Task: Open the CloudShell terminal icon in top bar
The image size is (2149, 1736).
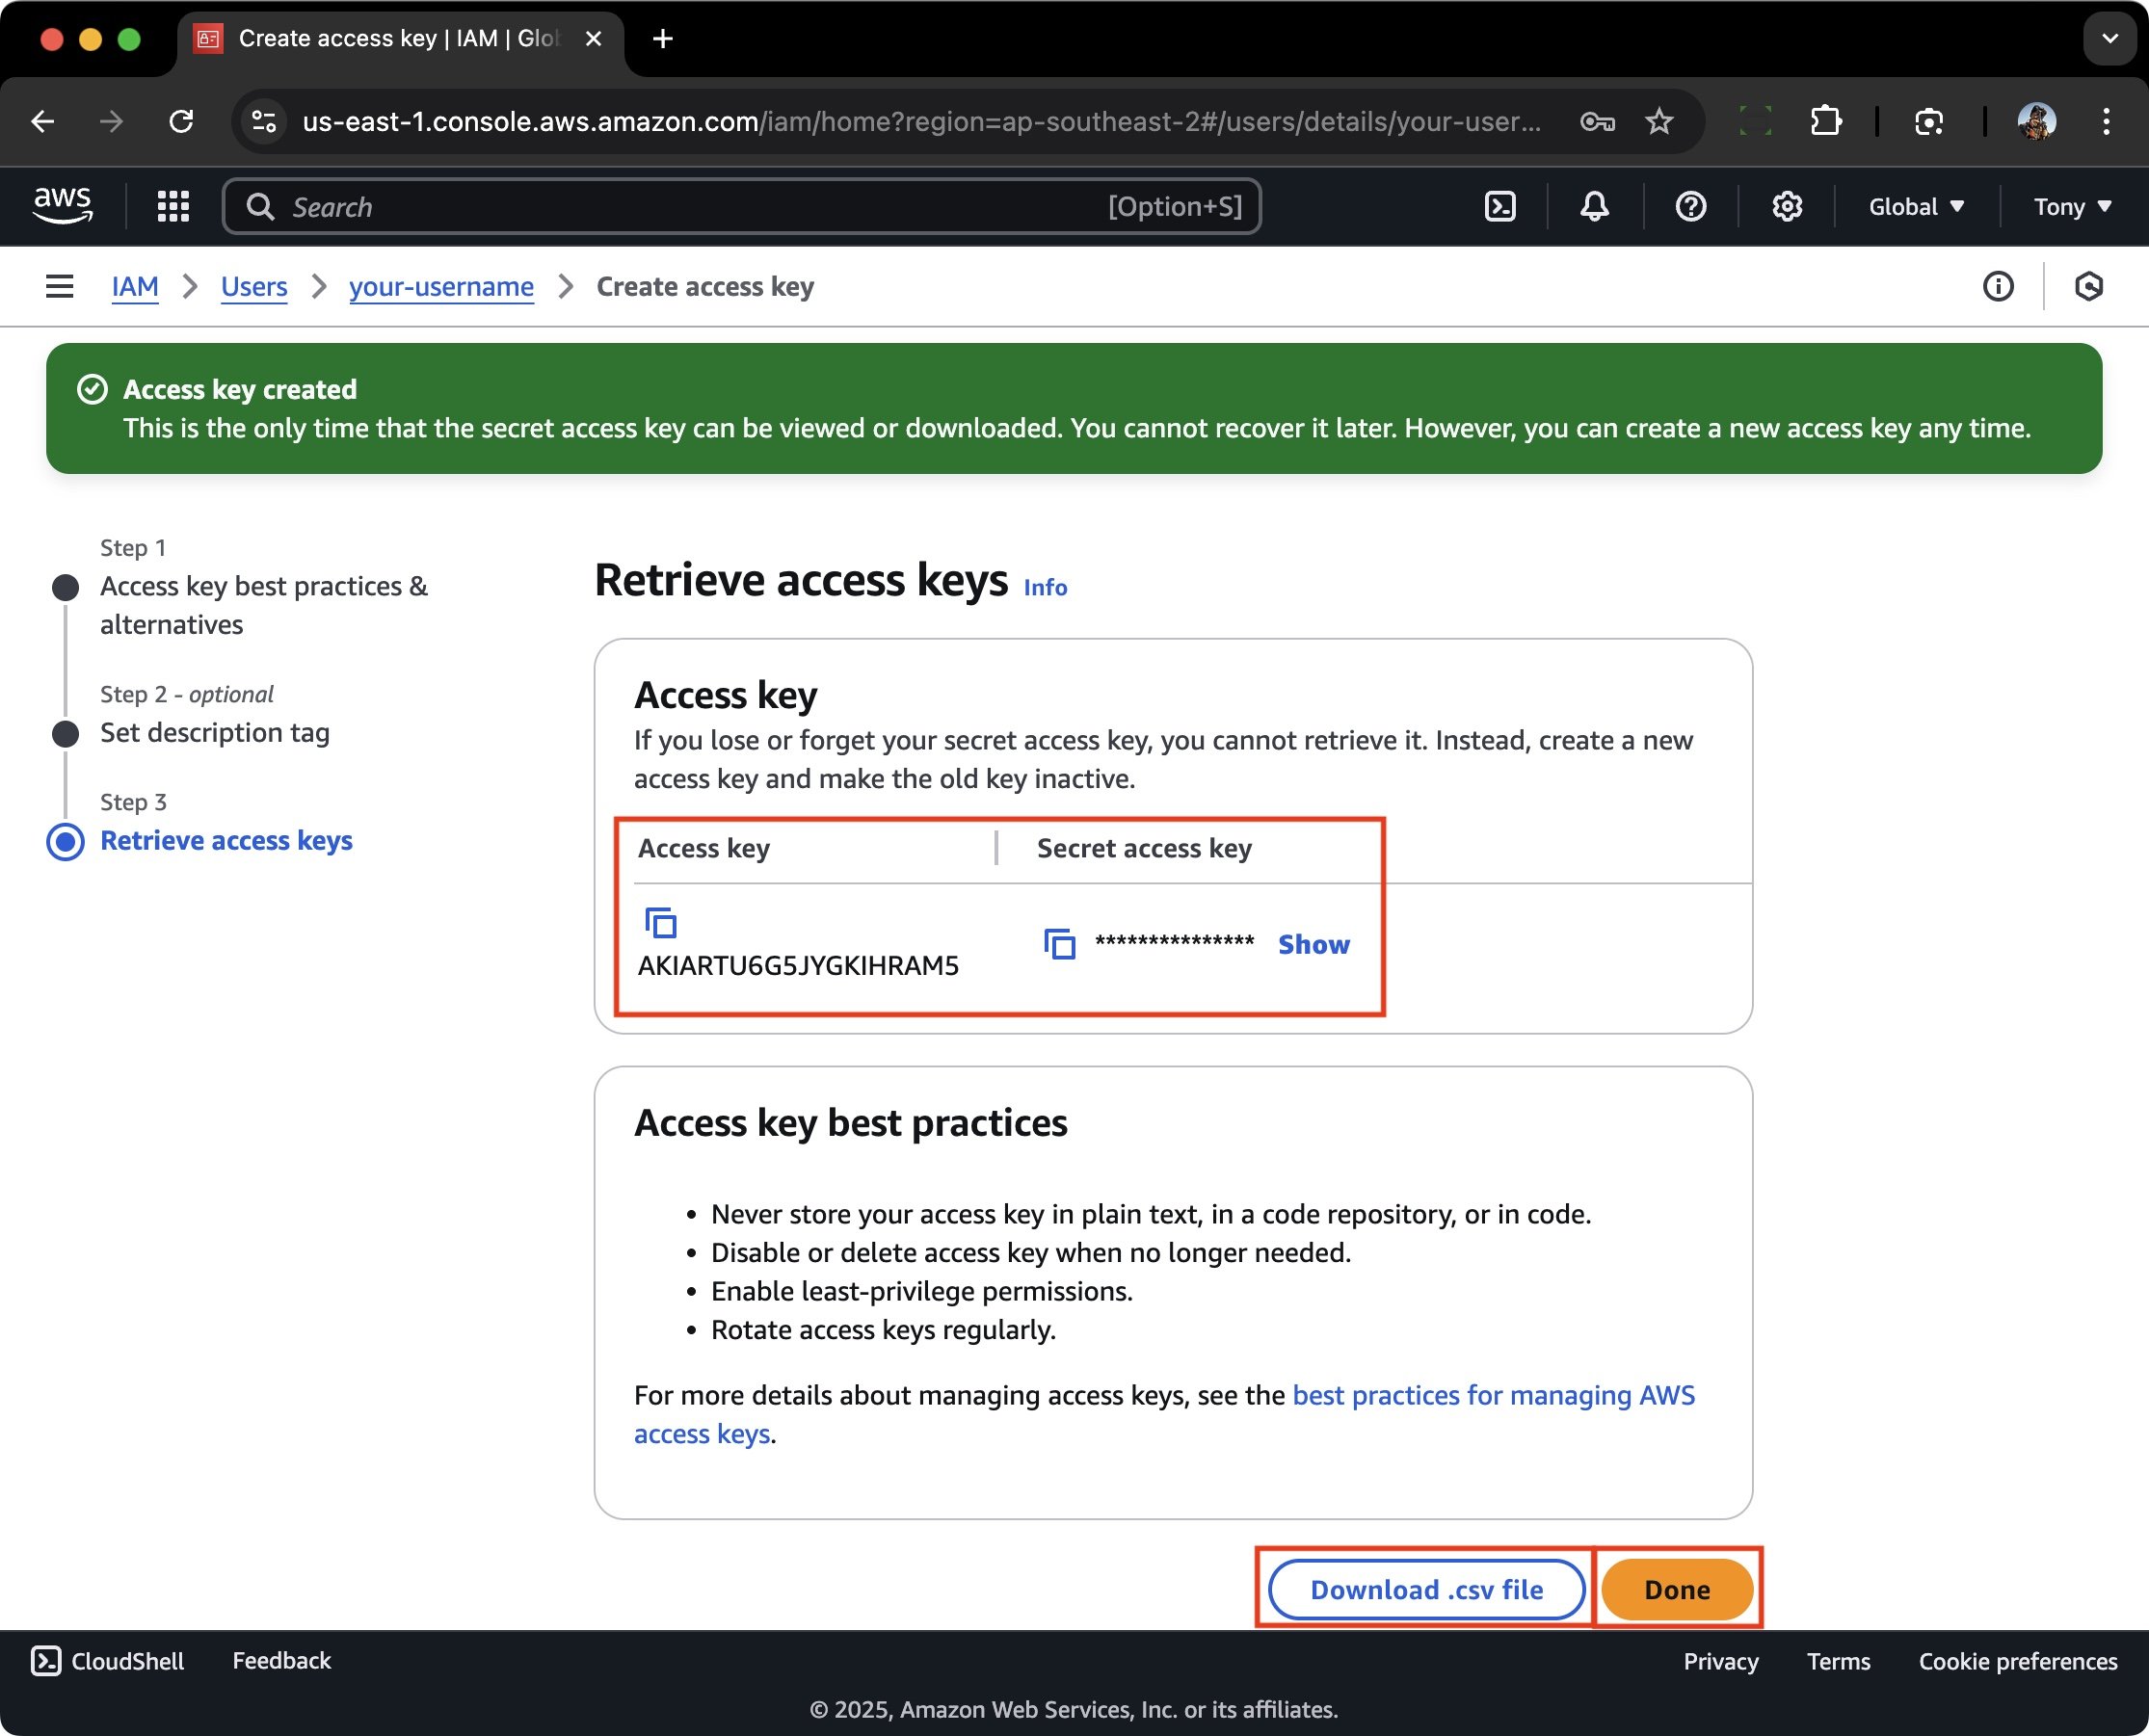Action: pos(1499,206)
